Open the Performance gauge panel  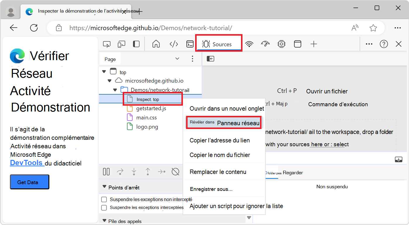265,44
